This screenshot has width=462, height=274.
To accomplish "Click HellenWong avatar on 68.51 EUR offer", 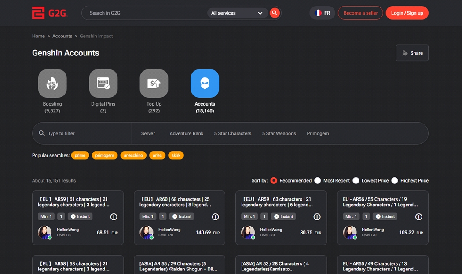I will [45, 233].
